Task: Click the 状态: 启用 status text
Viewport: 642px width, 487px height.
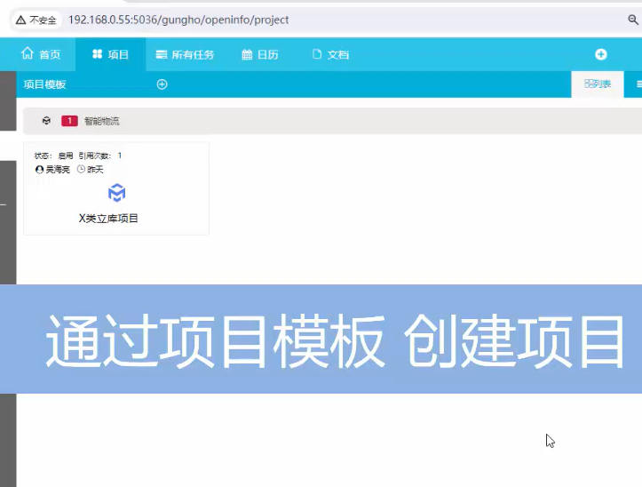Action: [53, 156]
